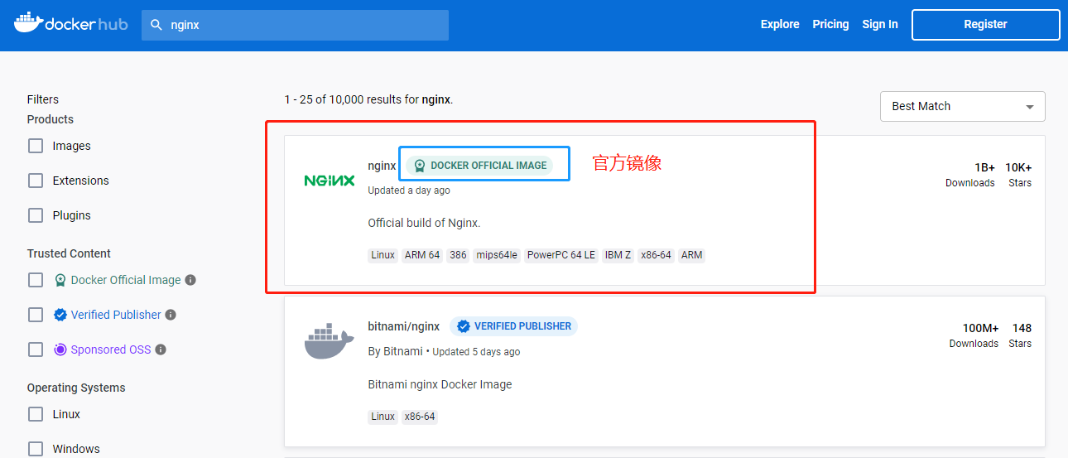1068x458 pixels.
Task: Click the IBM Z architecture tag
Action: (618, 255)
